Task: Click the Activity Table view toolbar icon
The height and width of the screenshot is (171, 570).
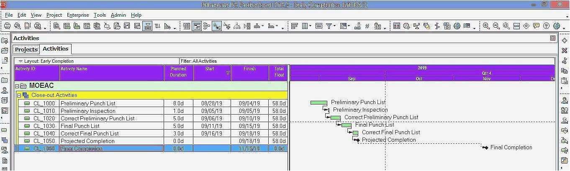Action: pos(187,26)
